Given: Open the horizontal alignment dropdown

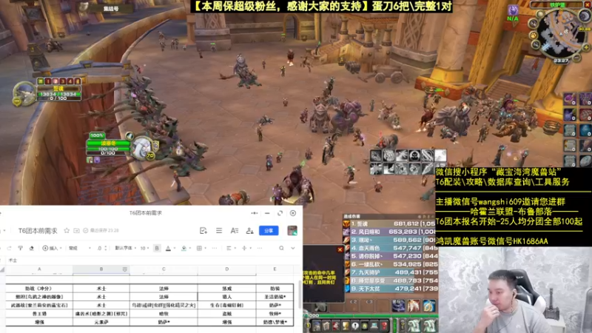Looking at the screenshot, I should 230,248.
